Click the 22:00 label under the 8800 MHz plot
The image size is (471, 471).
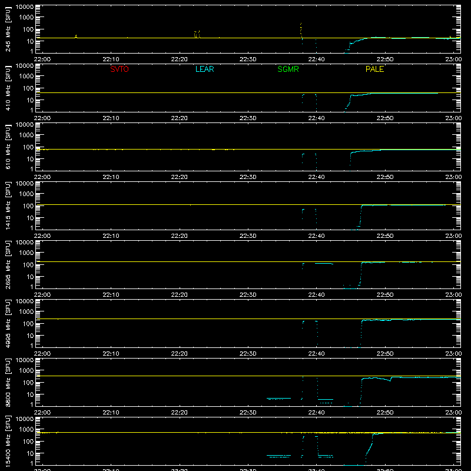click(x=42, y=413)
